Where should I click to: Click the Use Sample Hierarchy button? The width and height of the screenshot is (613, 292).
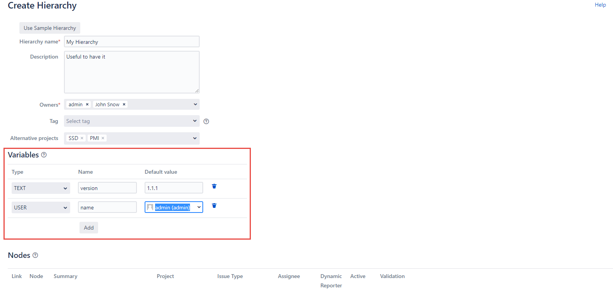tap(50, 28)
